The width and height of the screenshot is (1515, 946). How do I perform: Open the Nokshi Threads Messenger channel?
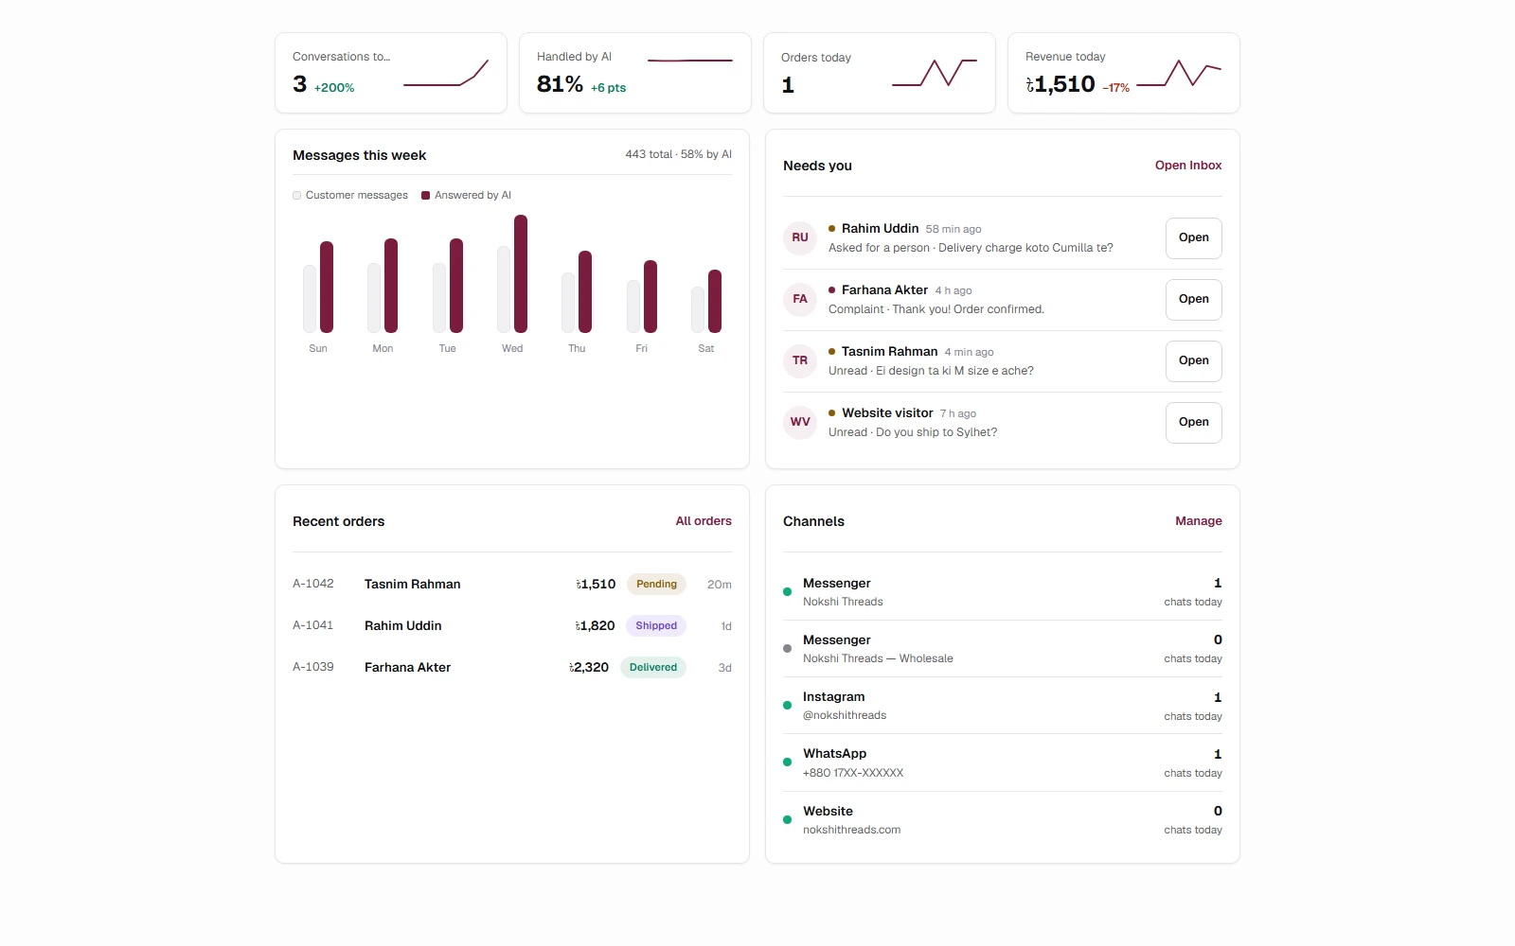1003,592
